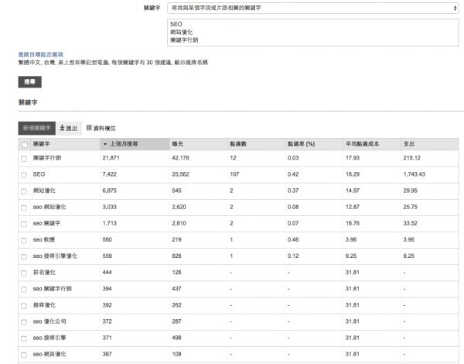Viewport: 464px width, 364px height.
Task: Click the export download icon
Action: pyautogui.click(x=62, y=128)
